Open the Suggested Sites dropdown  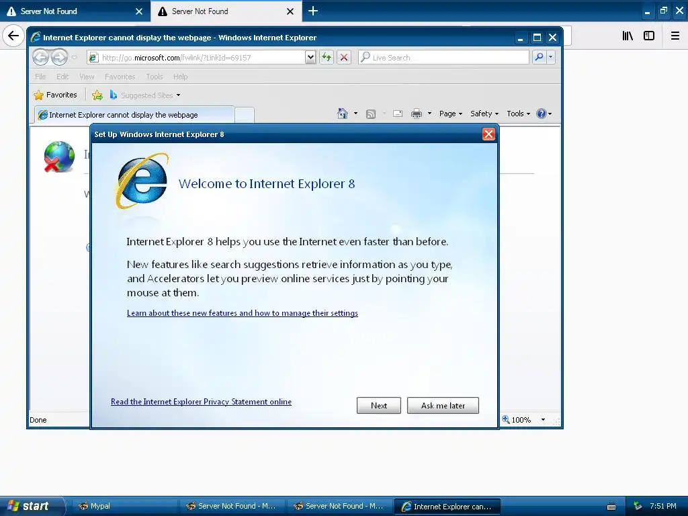[145, 95]
